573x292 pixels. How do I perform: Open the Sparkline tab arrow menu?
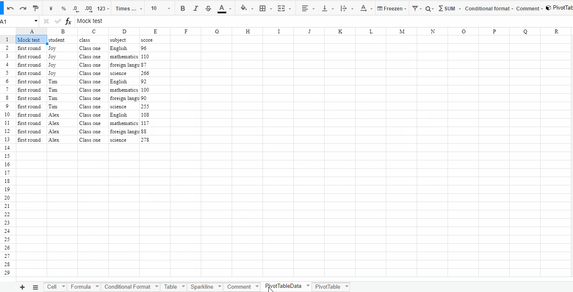tap(220, 287)
